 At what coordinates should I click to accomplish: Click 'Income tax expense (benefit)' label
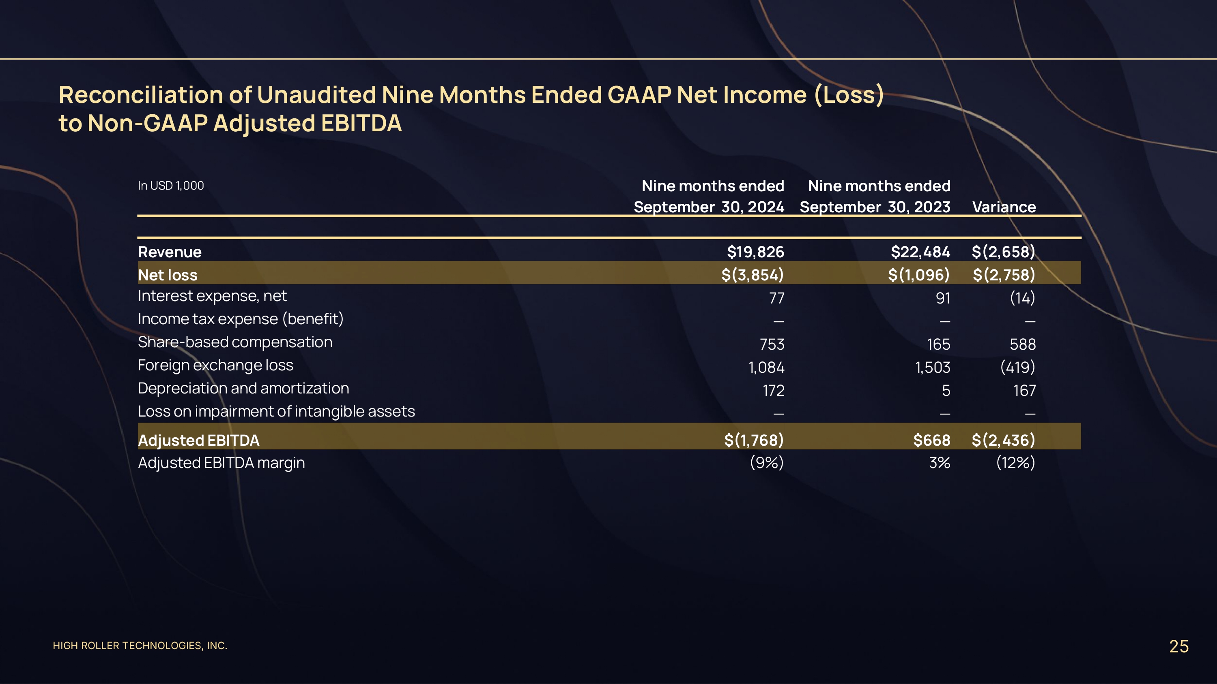click(x=240, y=319)
